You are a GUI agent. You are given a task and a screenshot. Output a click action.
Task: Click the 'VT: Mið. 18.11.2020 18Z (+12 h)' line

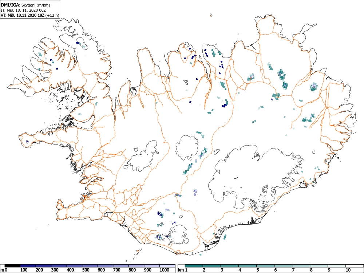click(30, 16)
